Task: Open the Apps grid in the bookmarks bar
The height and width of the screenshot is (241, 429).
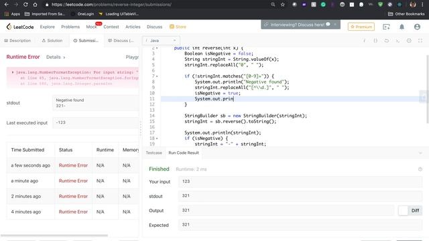Action: 12,14
